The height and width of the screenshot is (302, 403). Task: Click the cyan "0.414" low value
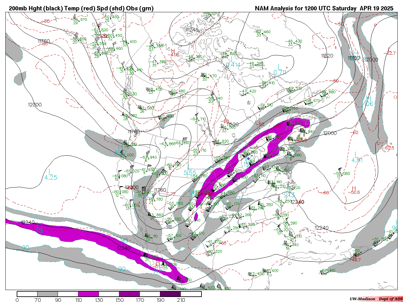(233, 65)
